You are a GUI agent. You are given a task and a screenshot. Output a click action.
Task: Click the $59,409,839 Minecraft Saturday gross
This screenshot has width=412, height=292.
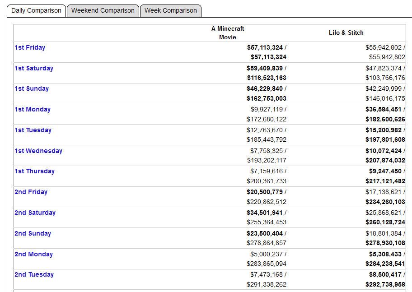pos(265,68)
